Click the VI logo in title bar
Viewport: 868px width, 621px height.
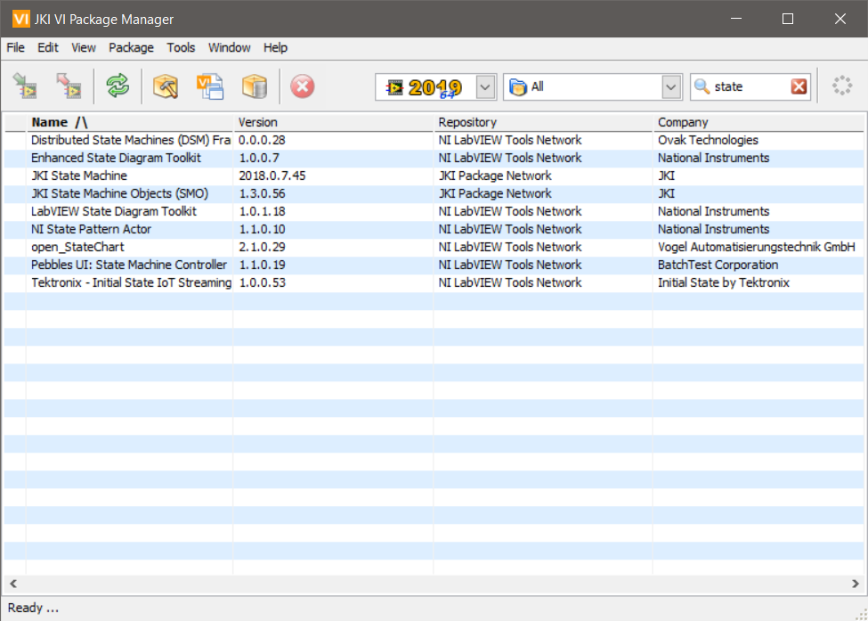click(21, 19)
